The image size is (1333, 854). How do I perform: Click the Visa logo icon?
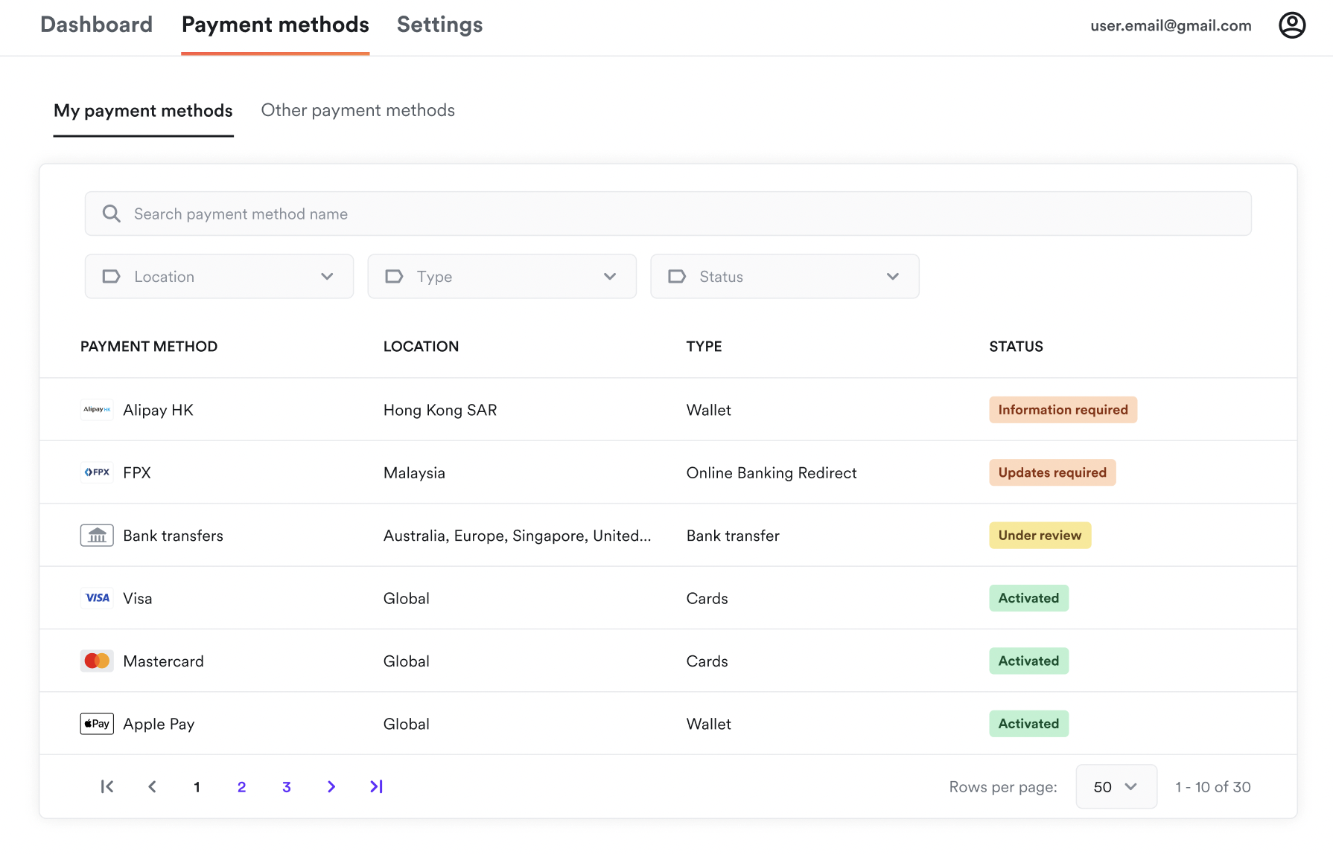pos(97,598)
